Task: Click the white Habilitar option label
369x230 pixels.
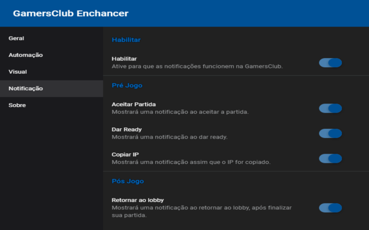Action: coord(125,59)
